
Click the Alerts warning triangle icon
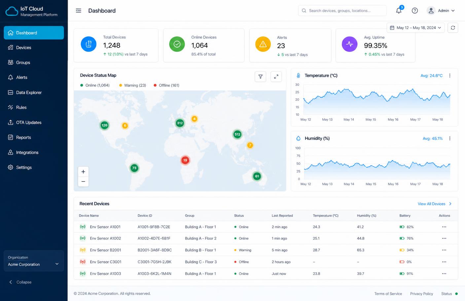point(263,44)
